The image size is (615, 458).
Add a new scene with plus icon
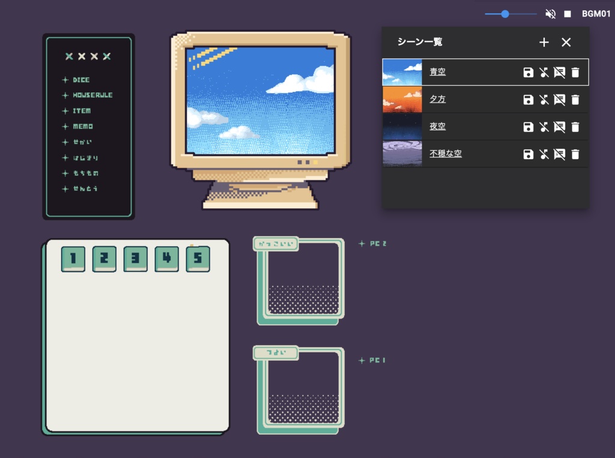point(544,43)
